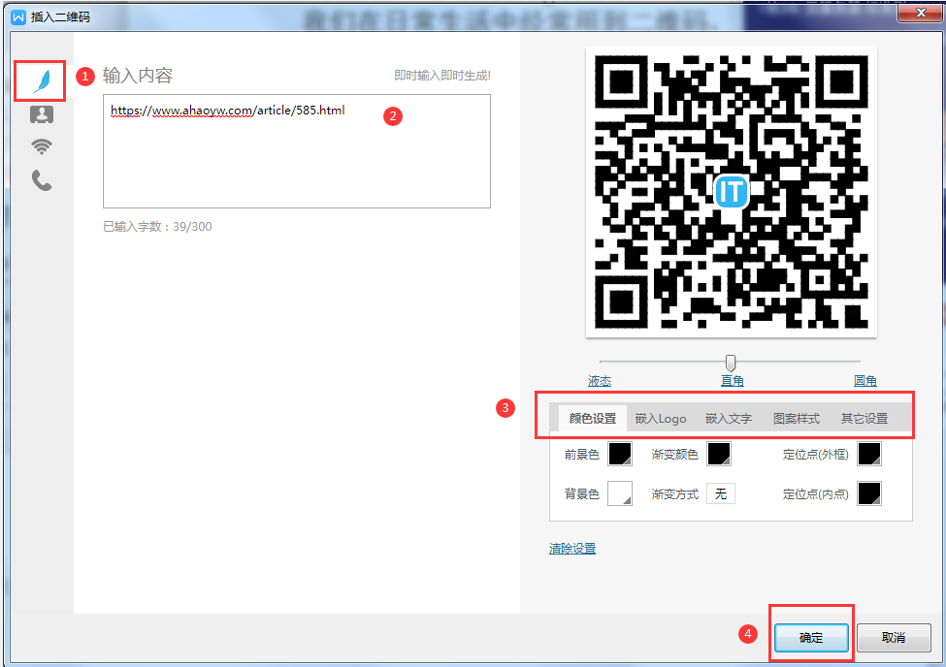Image resolution: width=946 pixels, height=667 pixels.
Task: Open the 颜色设置 tab
Action: tap(592, 419)
